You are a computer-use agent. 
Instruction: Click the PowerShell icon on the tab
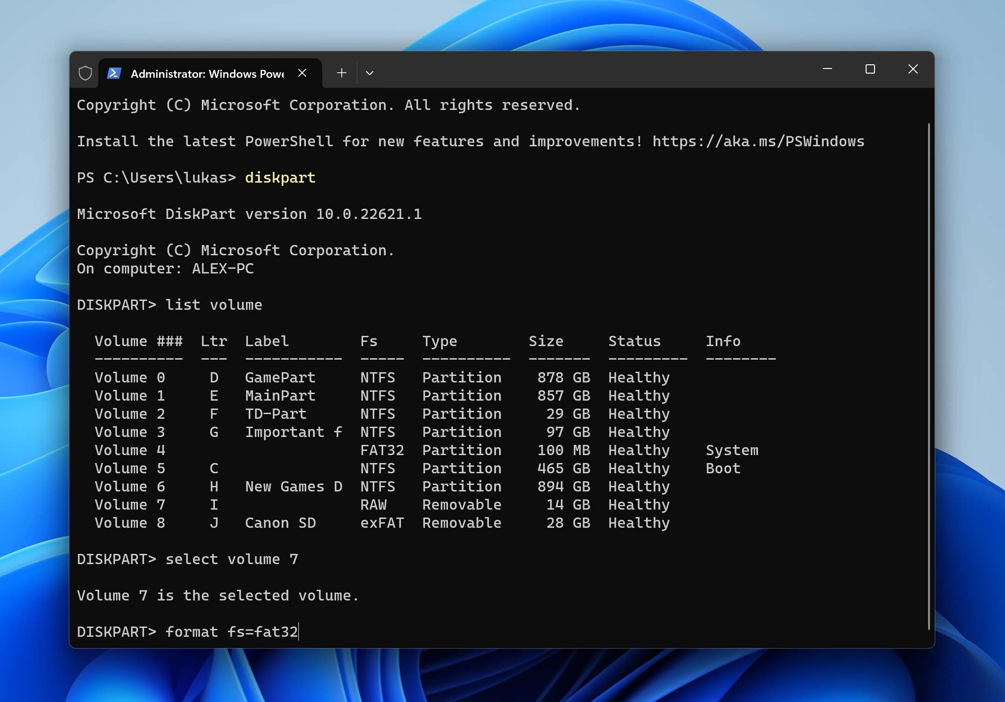point(114,73)
